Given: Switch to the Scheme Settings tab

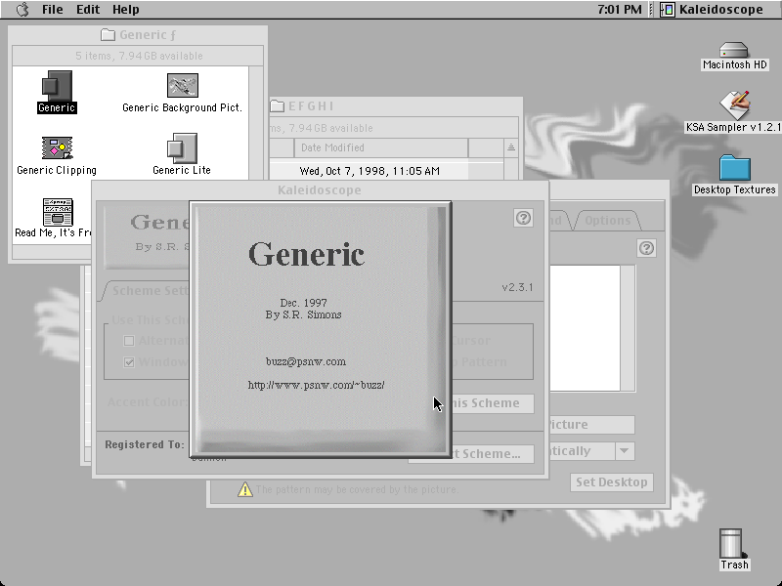Looking at the screenshot, I should click(148, 291).
